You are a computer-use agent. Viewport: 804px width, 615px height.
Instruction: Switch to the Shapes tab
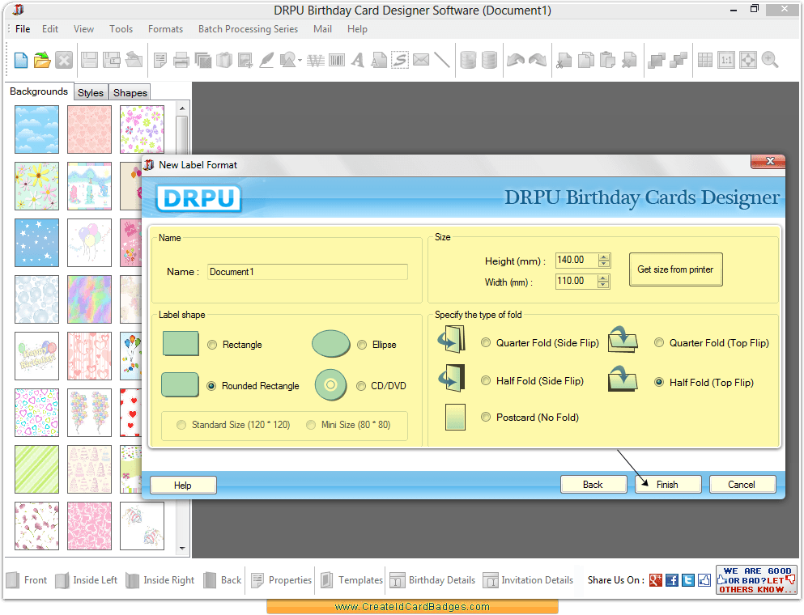point(130,93)
